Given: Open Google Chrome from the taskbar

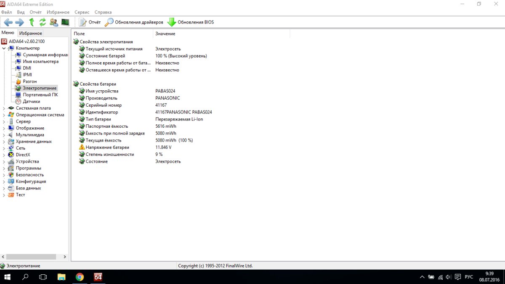Looking at the screenshot, I should tap(80, 277).
